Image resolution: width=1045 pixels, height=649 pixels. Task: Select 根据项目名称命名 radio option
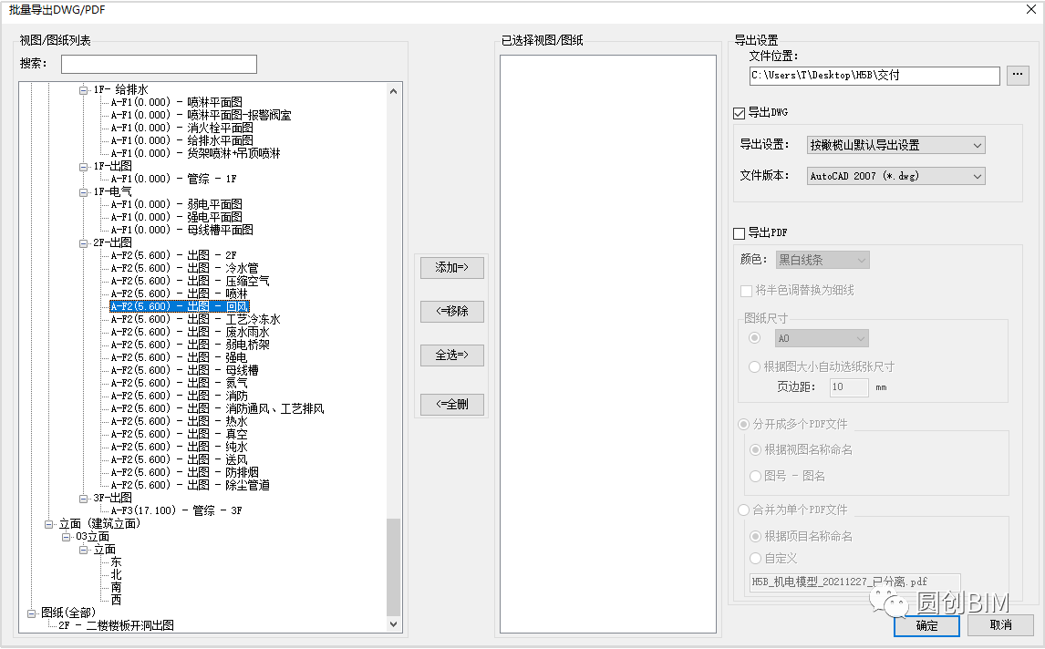coord(755,536)
